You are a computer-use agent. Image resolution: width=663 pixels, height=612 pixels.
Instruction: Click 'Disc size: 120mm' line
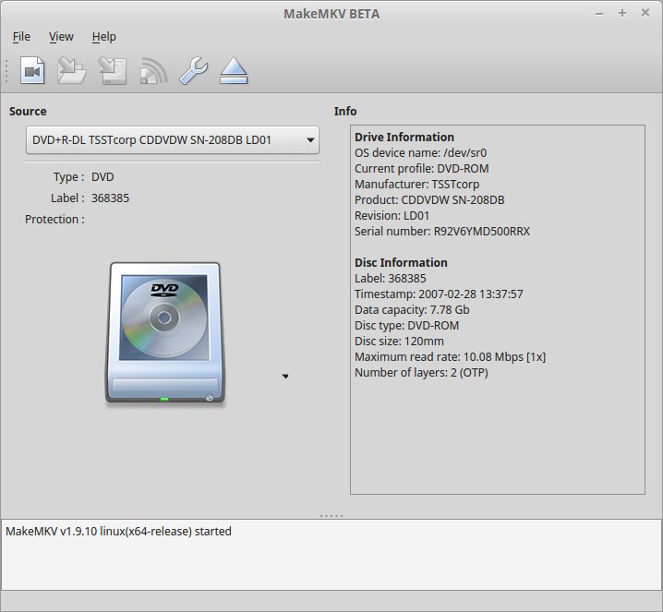[x=399, y=342]
